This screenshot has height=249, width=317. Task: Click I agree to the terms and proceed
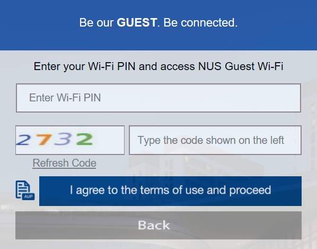170,191
